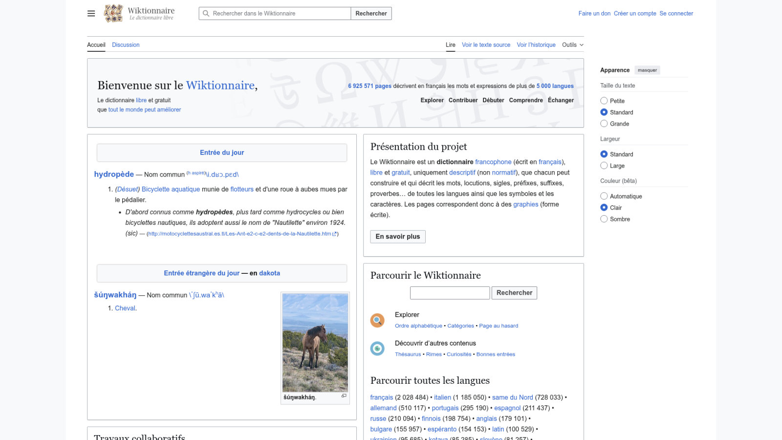Click Rechercher button in Parcourir section
The width and height of the screenshot is (782, 440).
(x=514, y=293)
